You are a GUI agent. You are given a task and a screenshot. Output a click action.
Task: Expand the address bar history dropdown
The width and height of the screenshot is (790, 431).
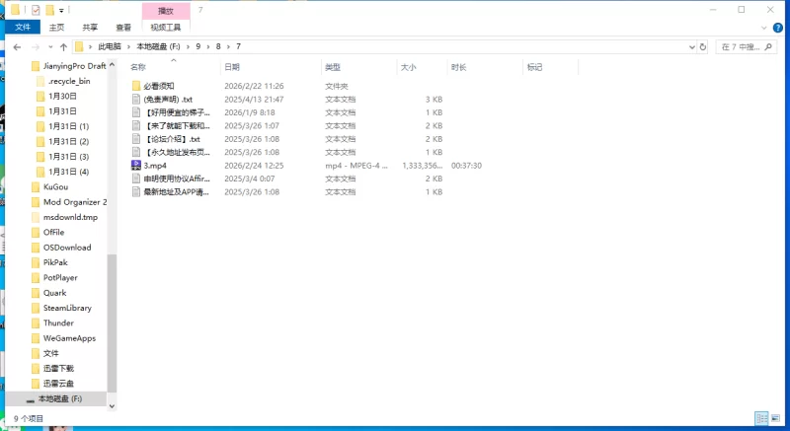[x=692, y=46]
